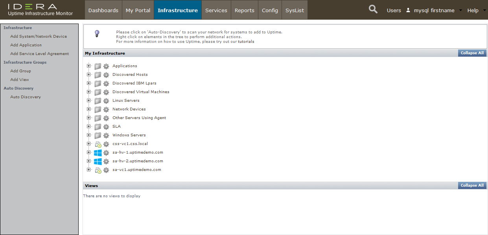Open the mysql firstname user dropdown arrow
488x235 pixels.
click(460, 10)
